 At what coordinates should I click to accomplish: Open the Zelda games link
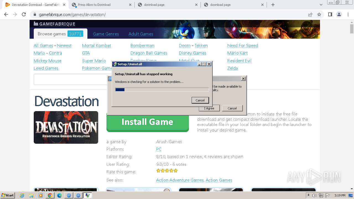tap(233, 68)
